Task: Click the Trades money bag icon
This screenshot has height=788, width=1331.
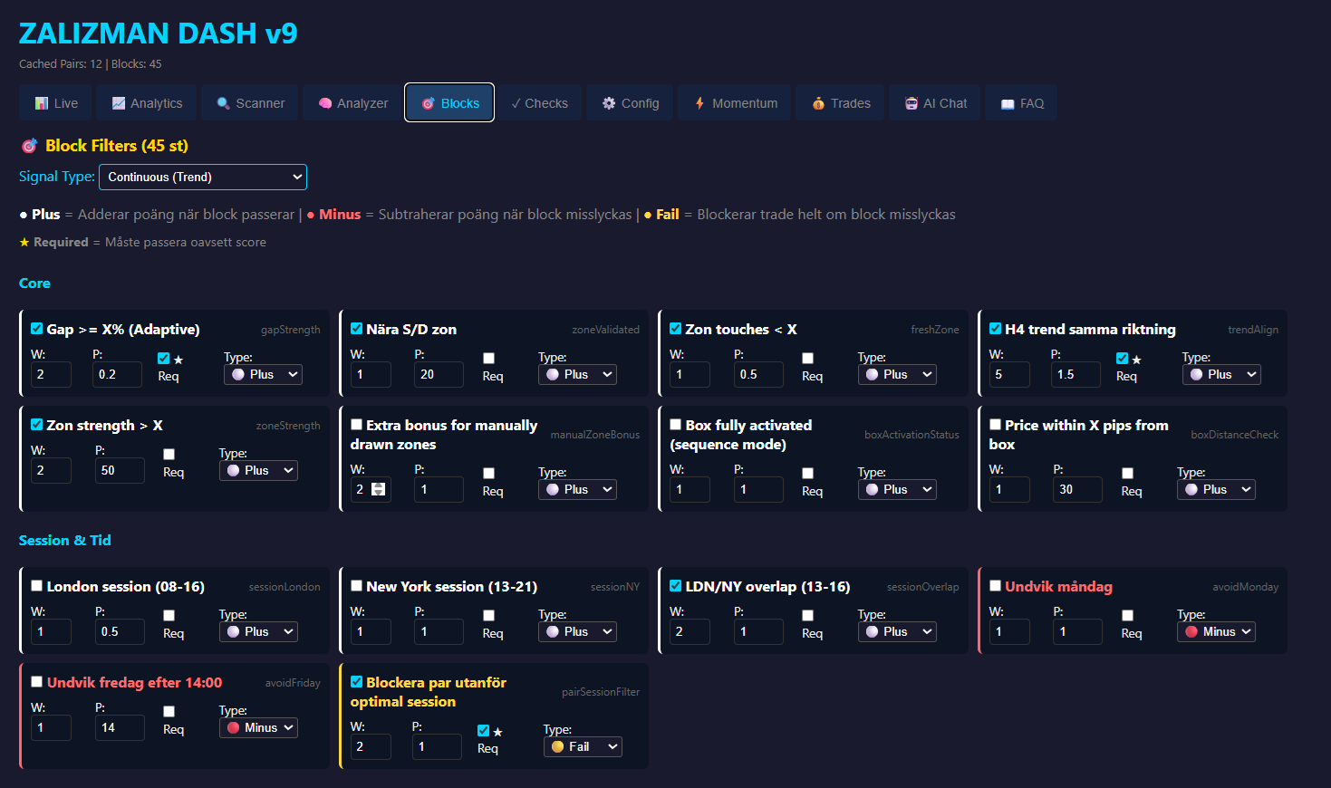Action: point(818,103)
